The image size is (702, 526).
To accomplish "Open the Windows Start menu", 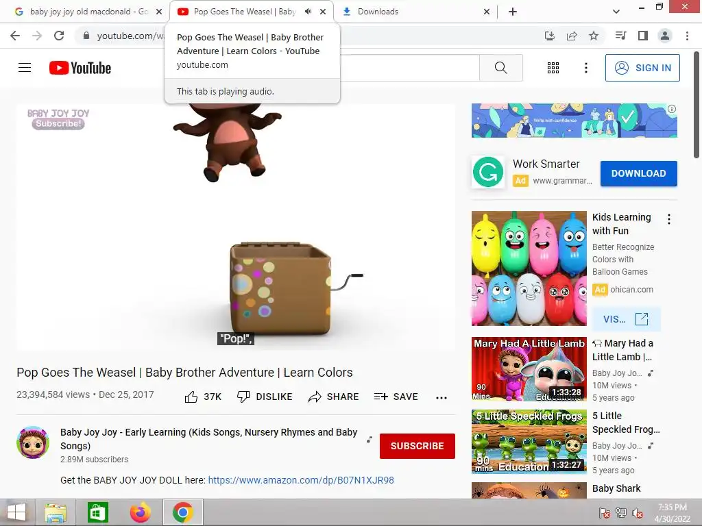I will 16,512.
